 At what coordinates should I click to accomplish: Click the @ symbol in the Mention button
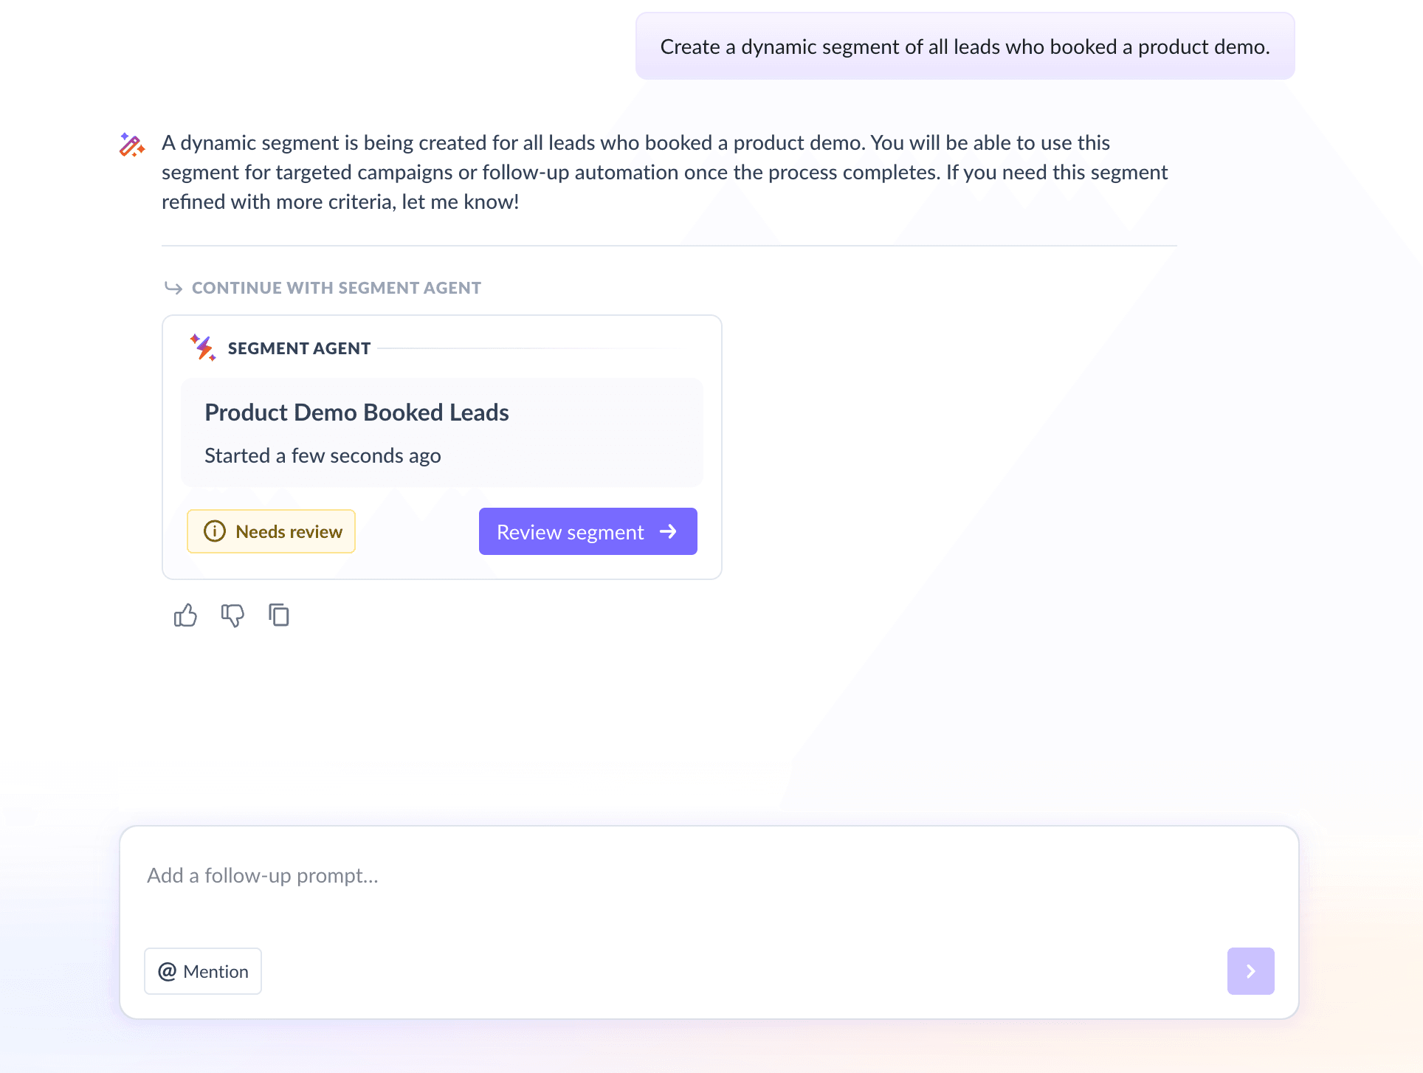[x=168, y=971]
